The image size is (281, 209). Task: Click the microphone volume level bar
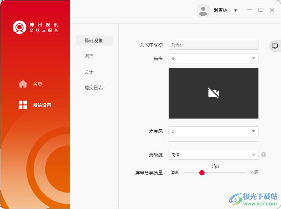[213, 141]
